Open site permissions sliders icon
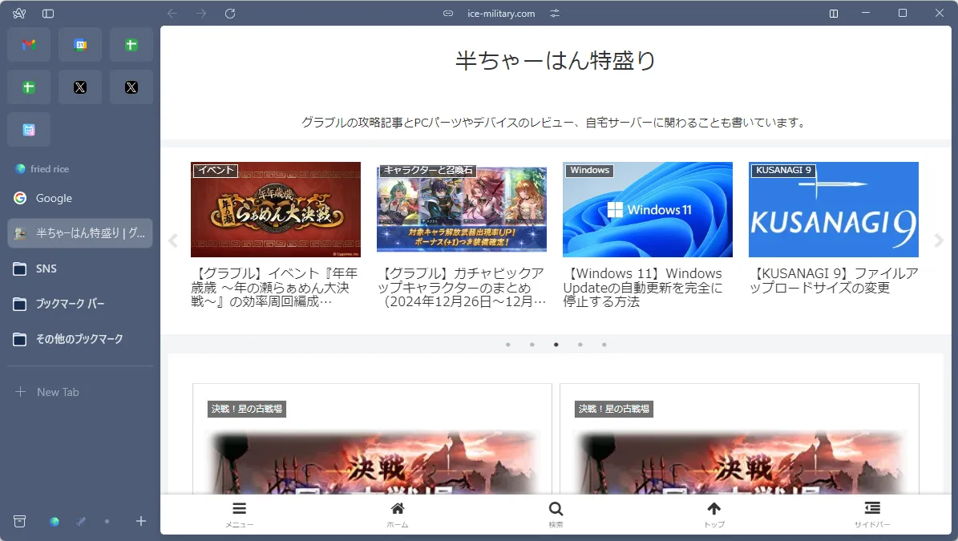The width and height of the screenshot is (958, 541). coord(554,14)
